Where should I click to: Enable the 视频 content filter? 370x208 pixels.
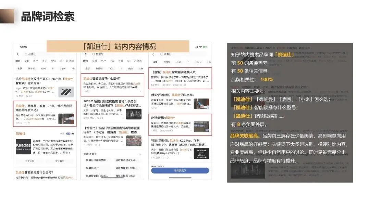tap(52, 61)
